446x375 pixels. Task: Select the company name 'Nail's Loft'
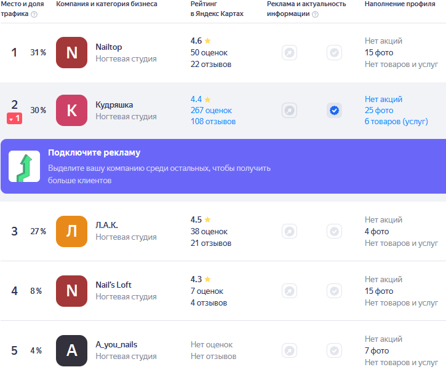[x=113, y=285]
